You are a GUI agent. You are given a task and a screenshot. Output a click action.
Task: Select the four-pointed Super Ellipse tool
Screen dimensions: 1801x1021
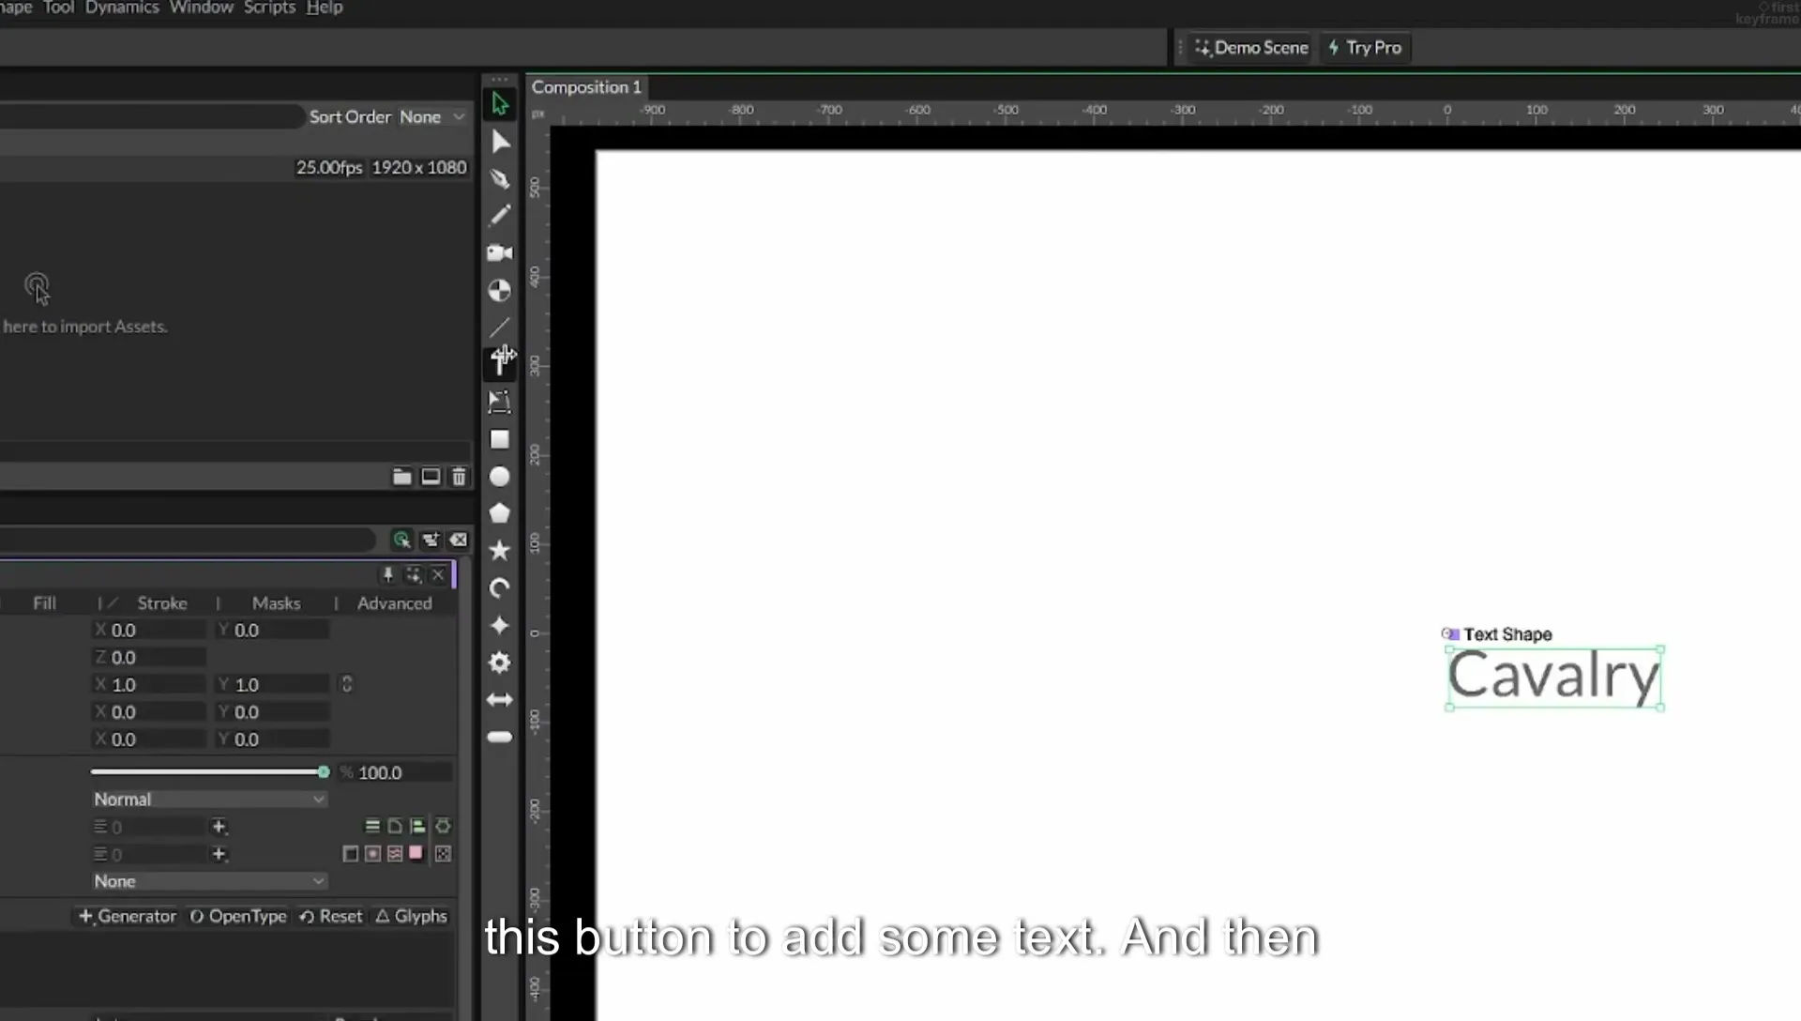click(x=500, y=625)
